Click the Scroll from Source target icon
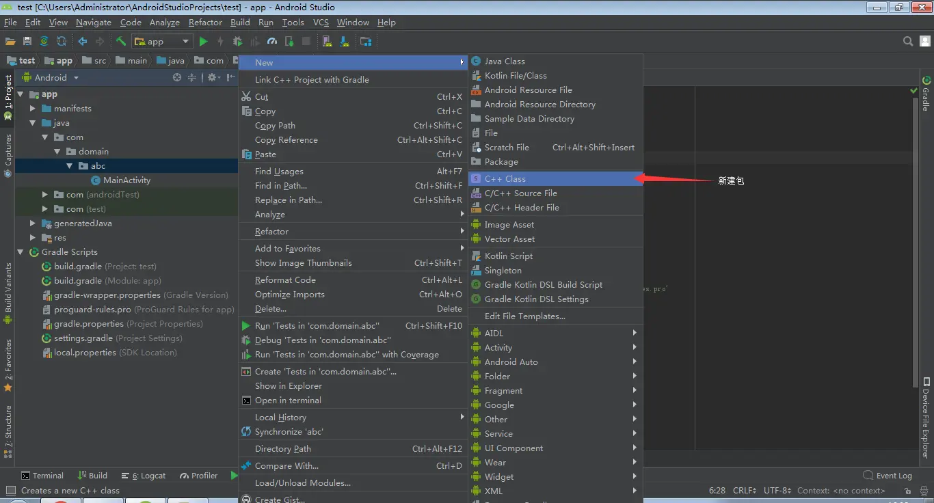The image size is (934, 503). pyautogui.click(x=177, y=77)
